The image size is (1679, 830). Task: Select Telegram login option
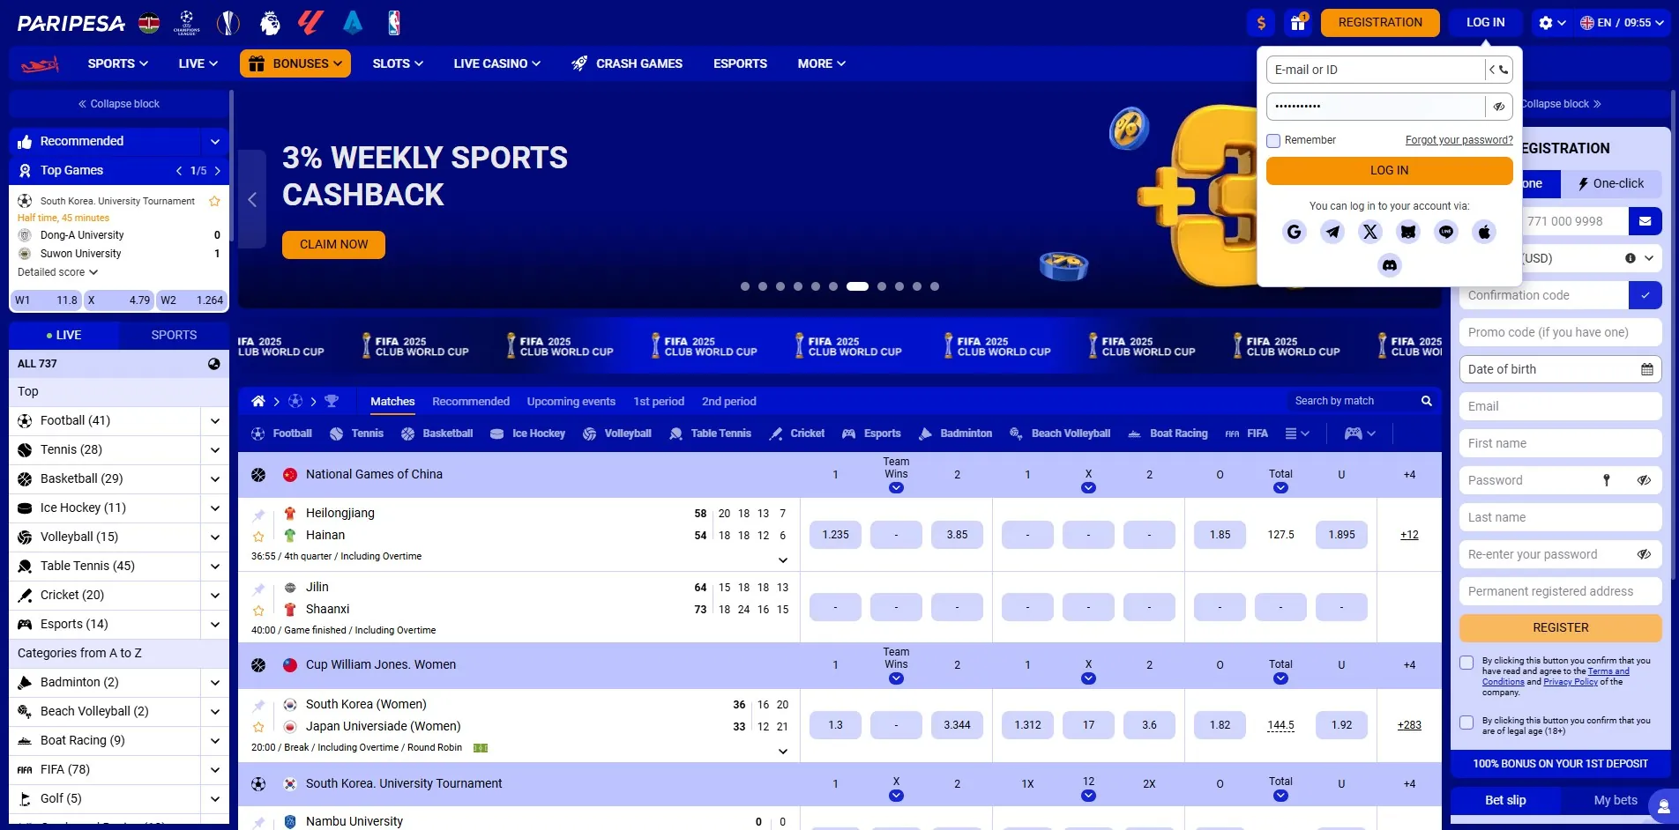point(1332,232)
